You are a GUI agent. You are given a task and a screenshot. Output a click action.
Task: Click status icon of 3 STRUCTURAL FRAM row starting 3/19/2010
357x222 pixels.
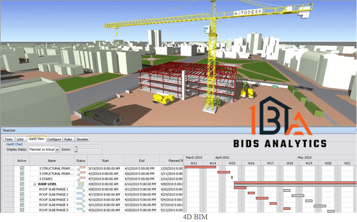[81, 169]
